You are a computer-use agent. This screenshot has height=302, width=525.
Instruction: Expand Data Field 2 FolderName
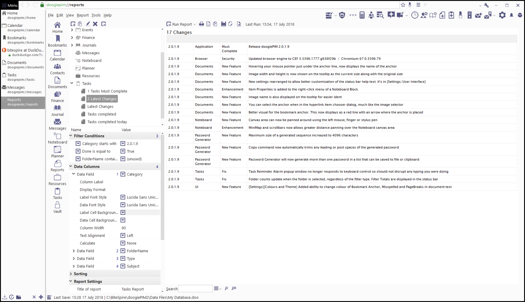(74, 251)
